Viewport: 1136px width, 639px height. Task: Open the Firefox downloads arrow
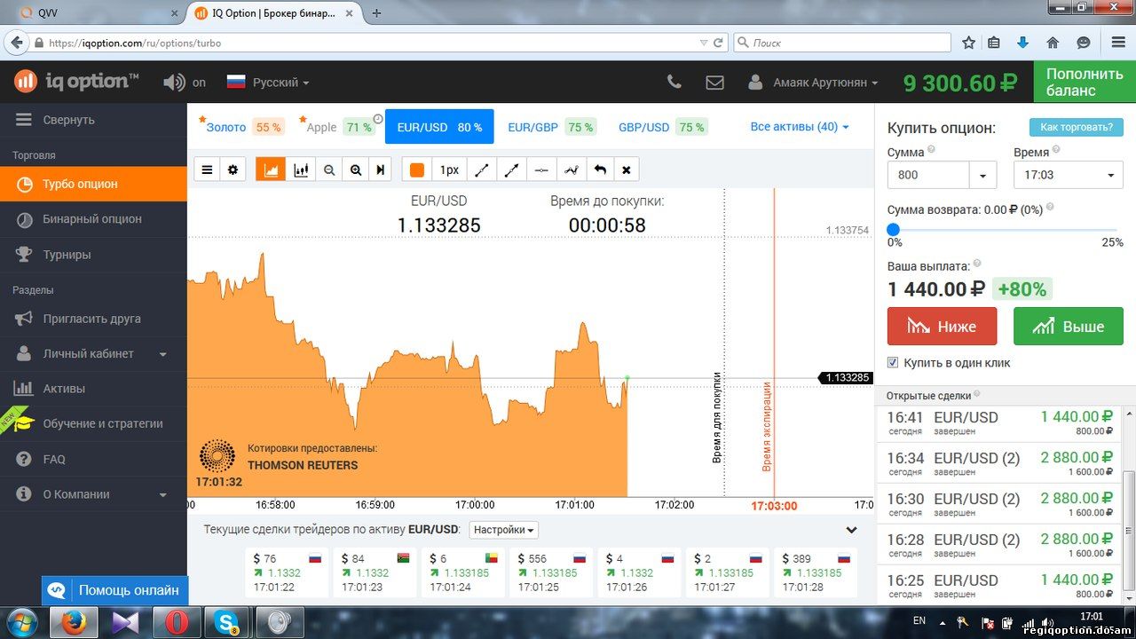tap(1022, 43)
